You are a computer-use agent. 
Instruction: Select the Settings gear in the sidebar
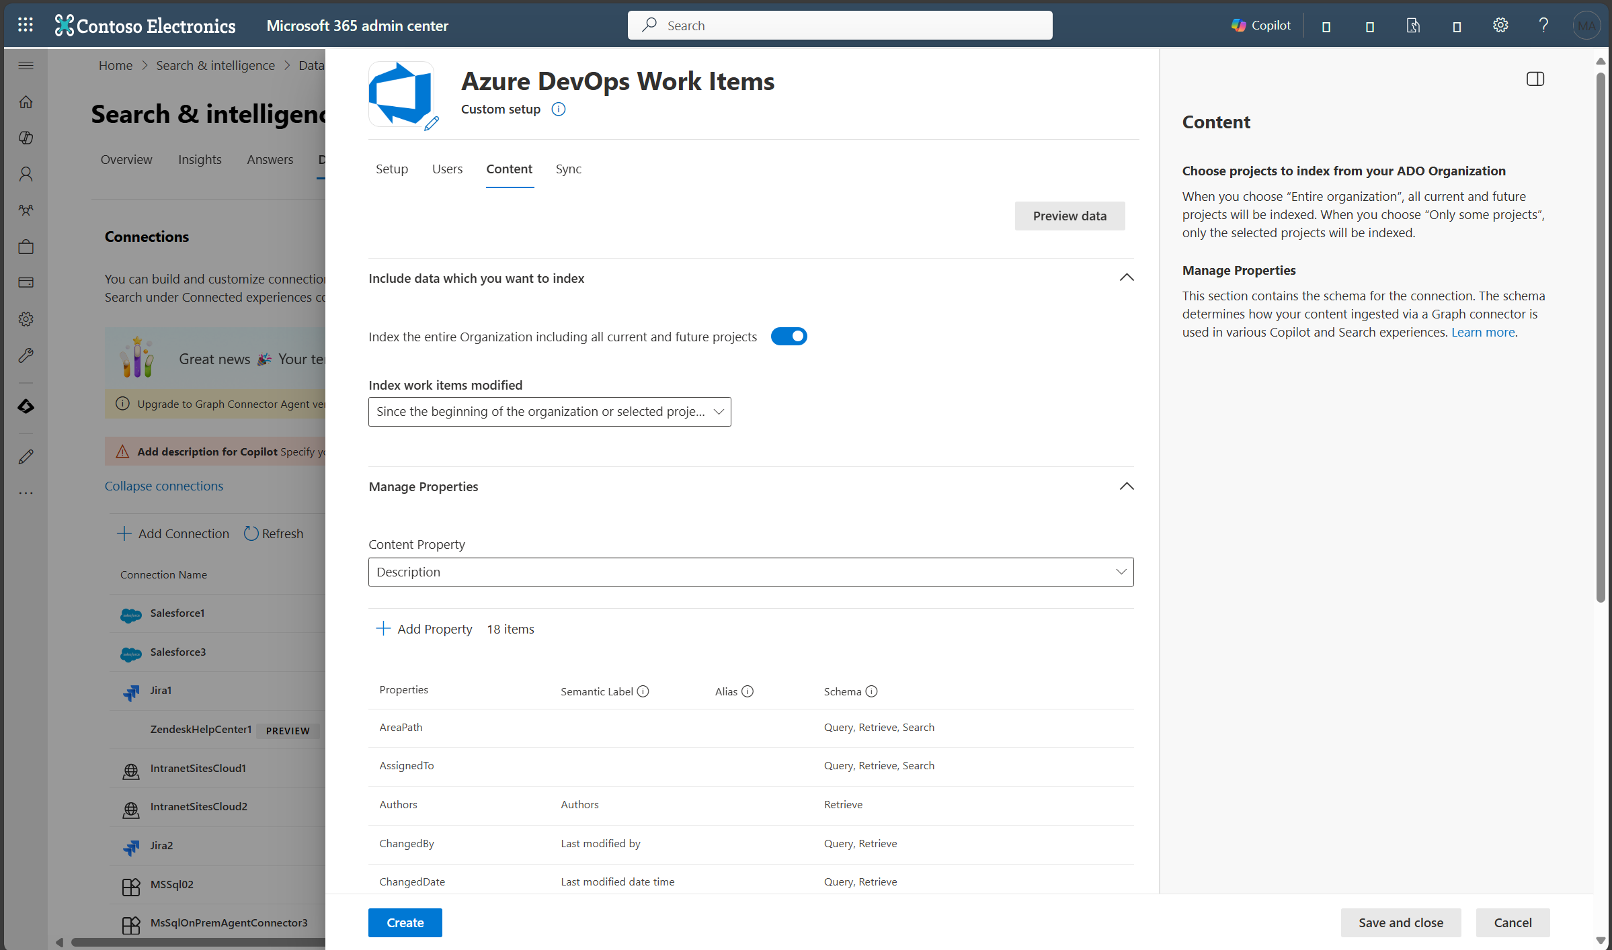click(26, 318)
